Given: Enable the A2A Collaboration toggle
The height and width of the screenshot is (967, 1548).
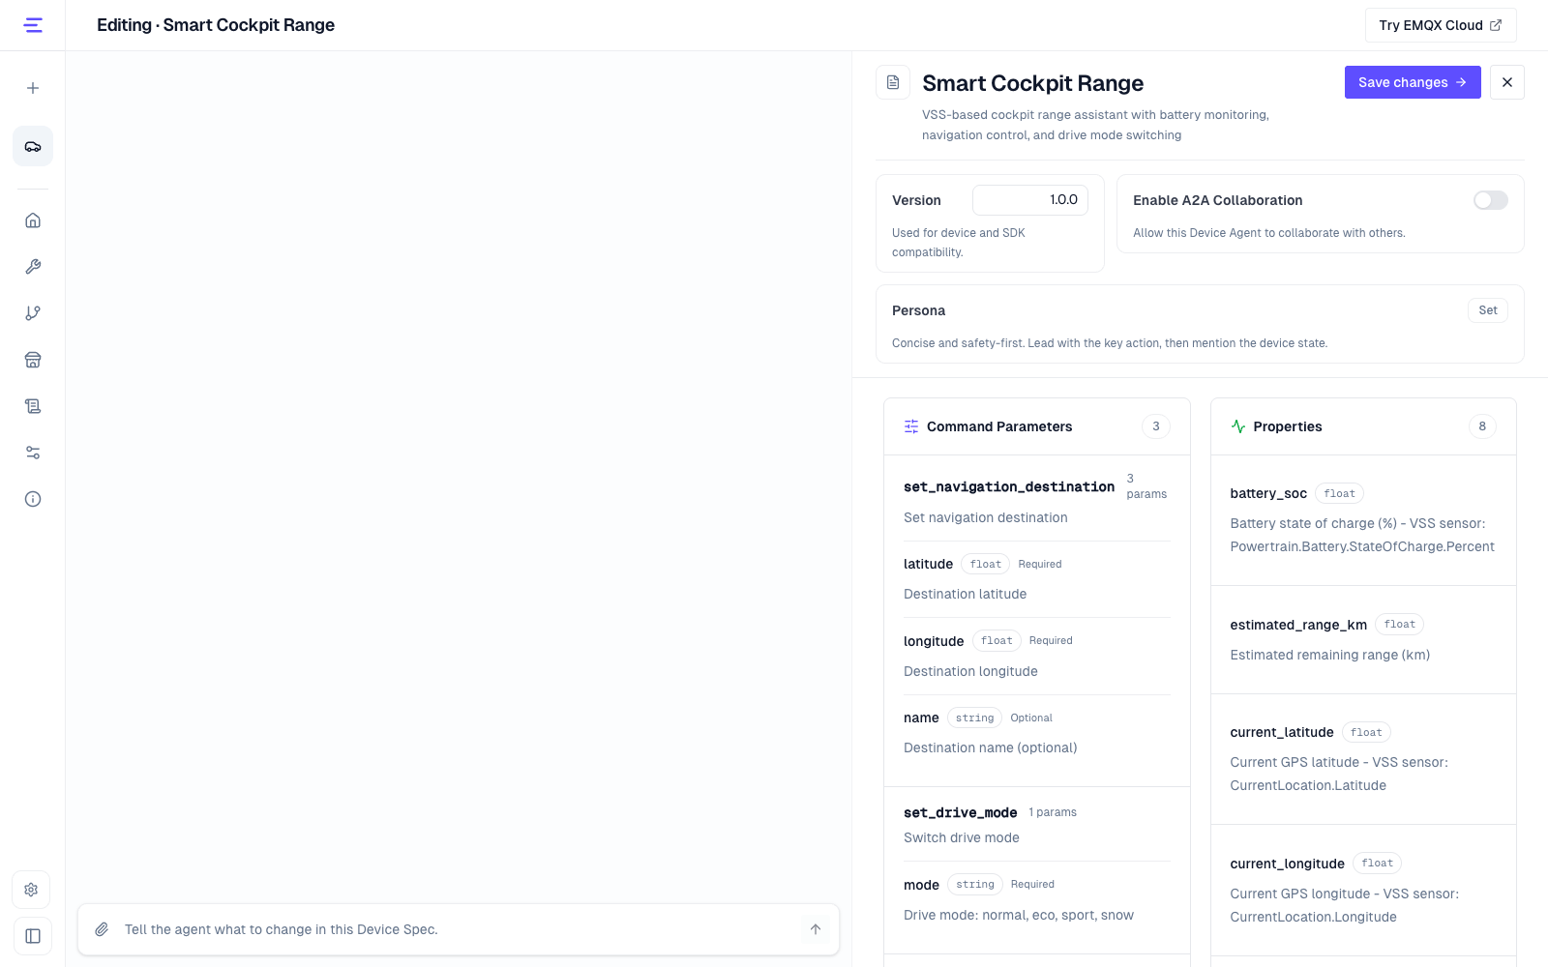Looking at the screenshot, I should [1490, 200].
